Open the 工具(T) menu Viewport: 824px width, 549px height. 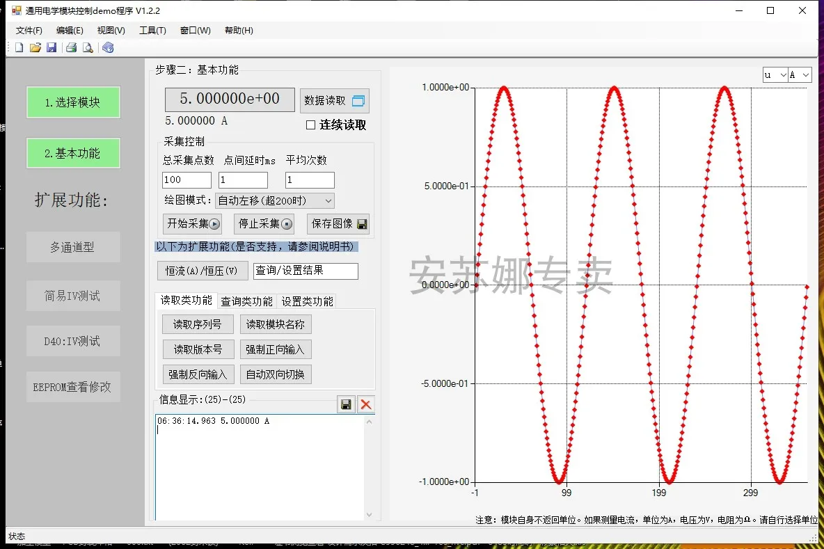(x=152, y=31)
